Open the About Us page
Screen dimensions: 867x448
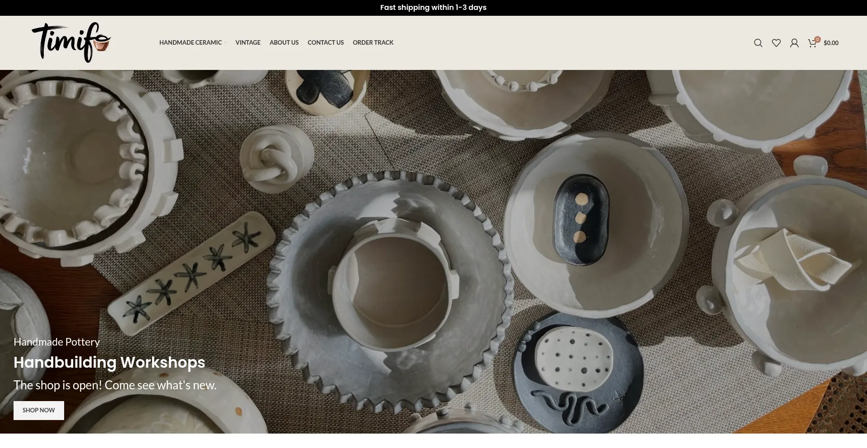(284, 42)
